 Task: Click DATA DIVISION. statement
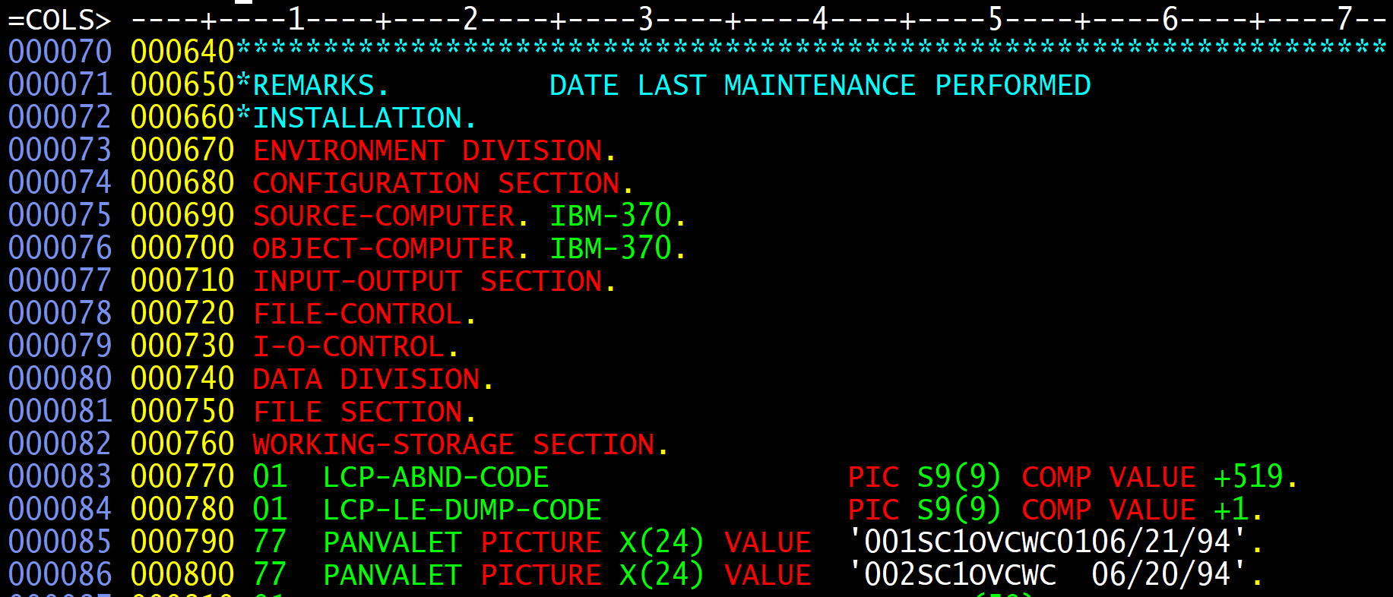373,379
